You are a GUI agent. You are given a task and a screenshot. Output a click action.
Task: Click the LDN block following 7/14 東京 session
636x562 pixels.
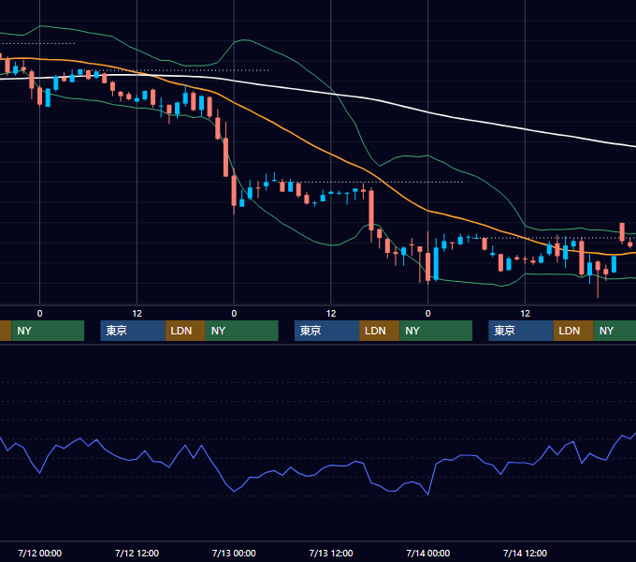click(x=573, y=331)
